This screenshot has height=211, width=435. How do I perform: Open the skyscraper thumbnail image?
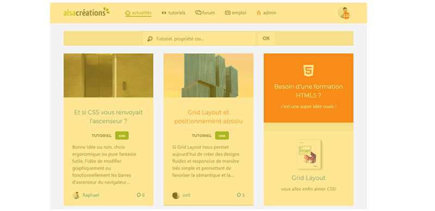pos(208,75)
